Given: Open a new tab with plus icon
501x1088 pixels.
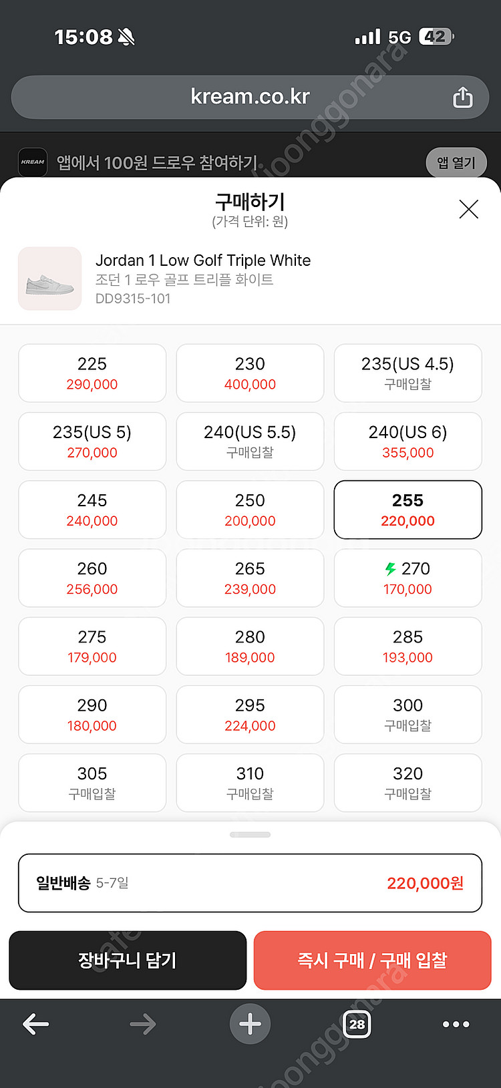Looking at the screenshot, I should click(x=250, y=1024).
